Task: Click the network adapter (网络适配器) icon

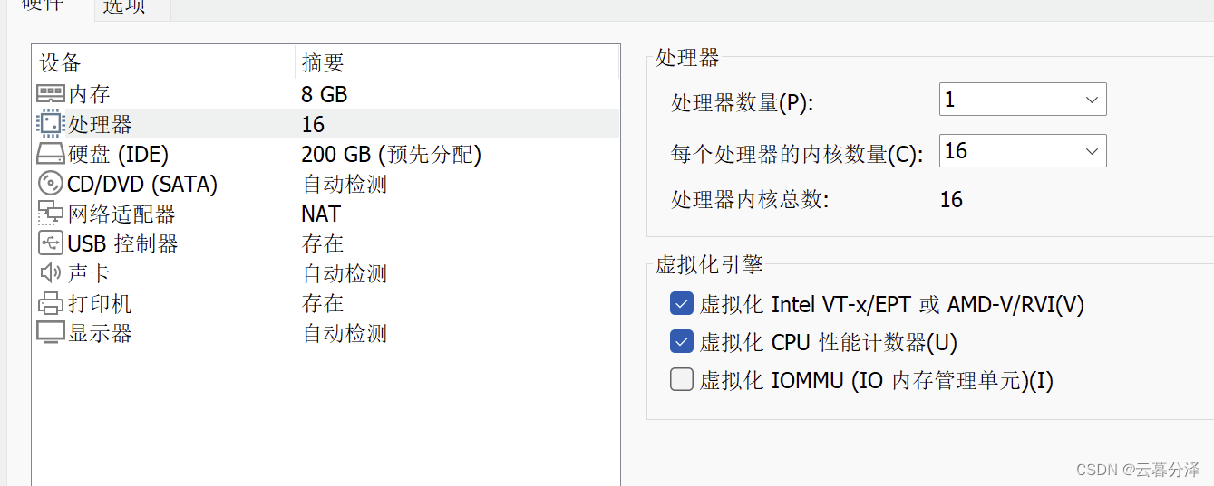Action: click(x=51, y=214)
